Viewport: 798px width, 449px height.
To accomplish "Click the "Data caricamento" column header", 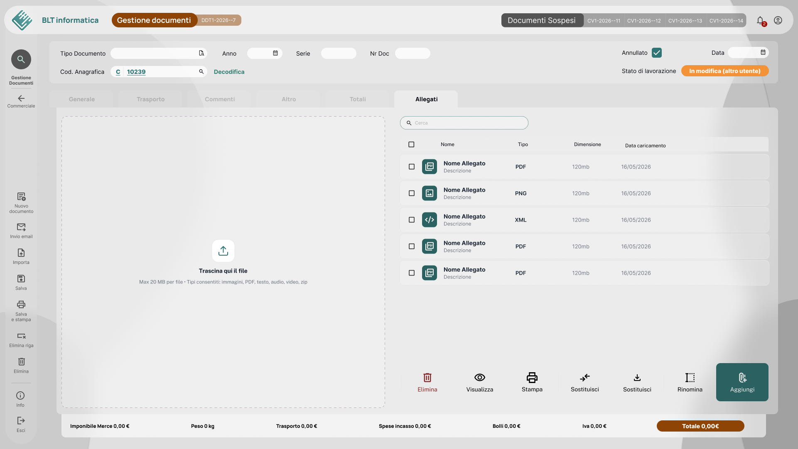I will (645, 146).
